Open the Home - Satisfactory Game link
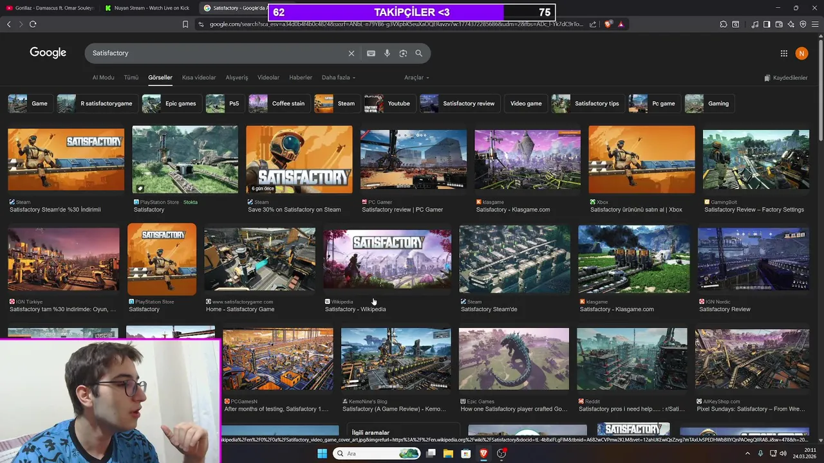Viewport: 824px width, 463px height. coord(240,309)
